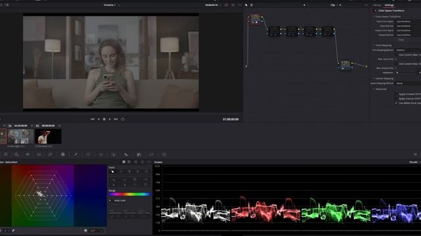Collapse the Tone Mapping section

tap(374, 45)
